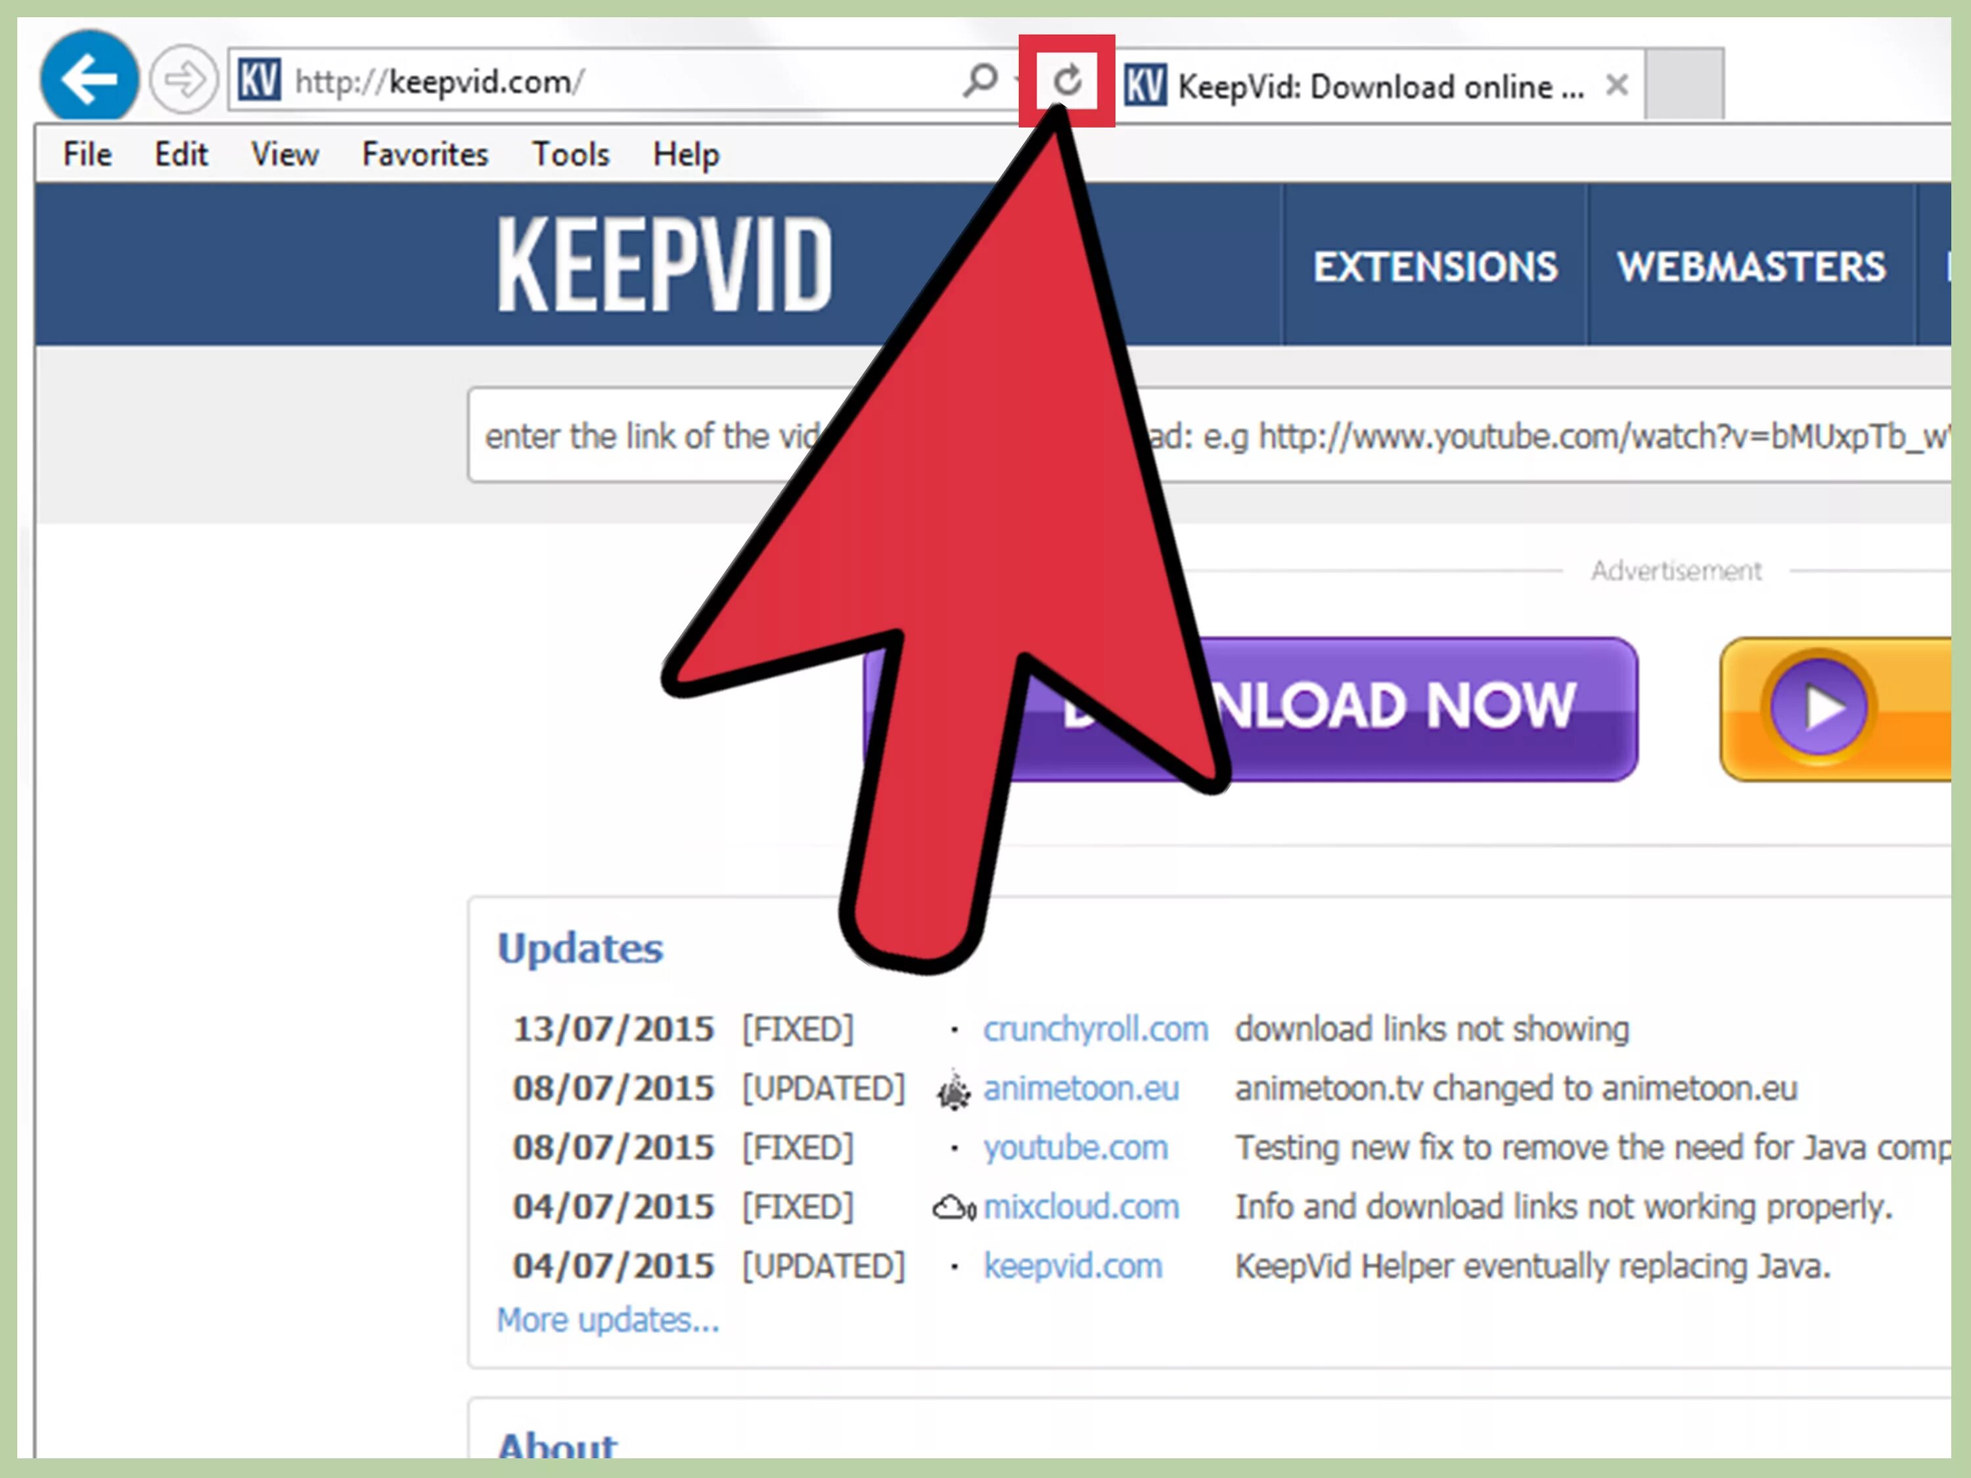The width and height of the screenshot is (1971, 1478).
Task: Click the video link input field
Action: point(1515,436)
